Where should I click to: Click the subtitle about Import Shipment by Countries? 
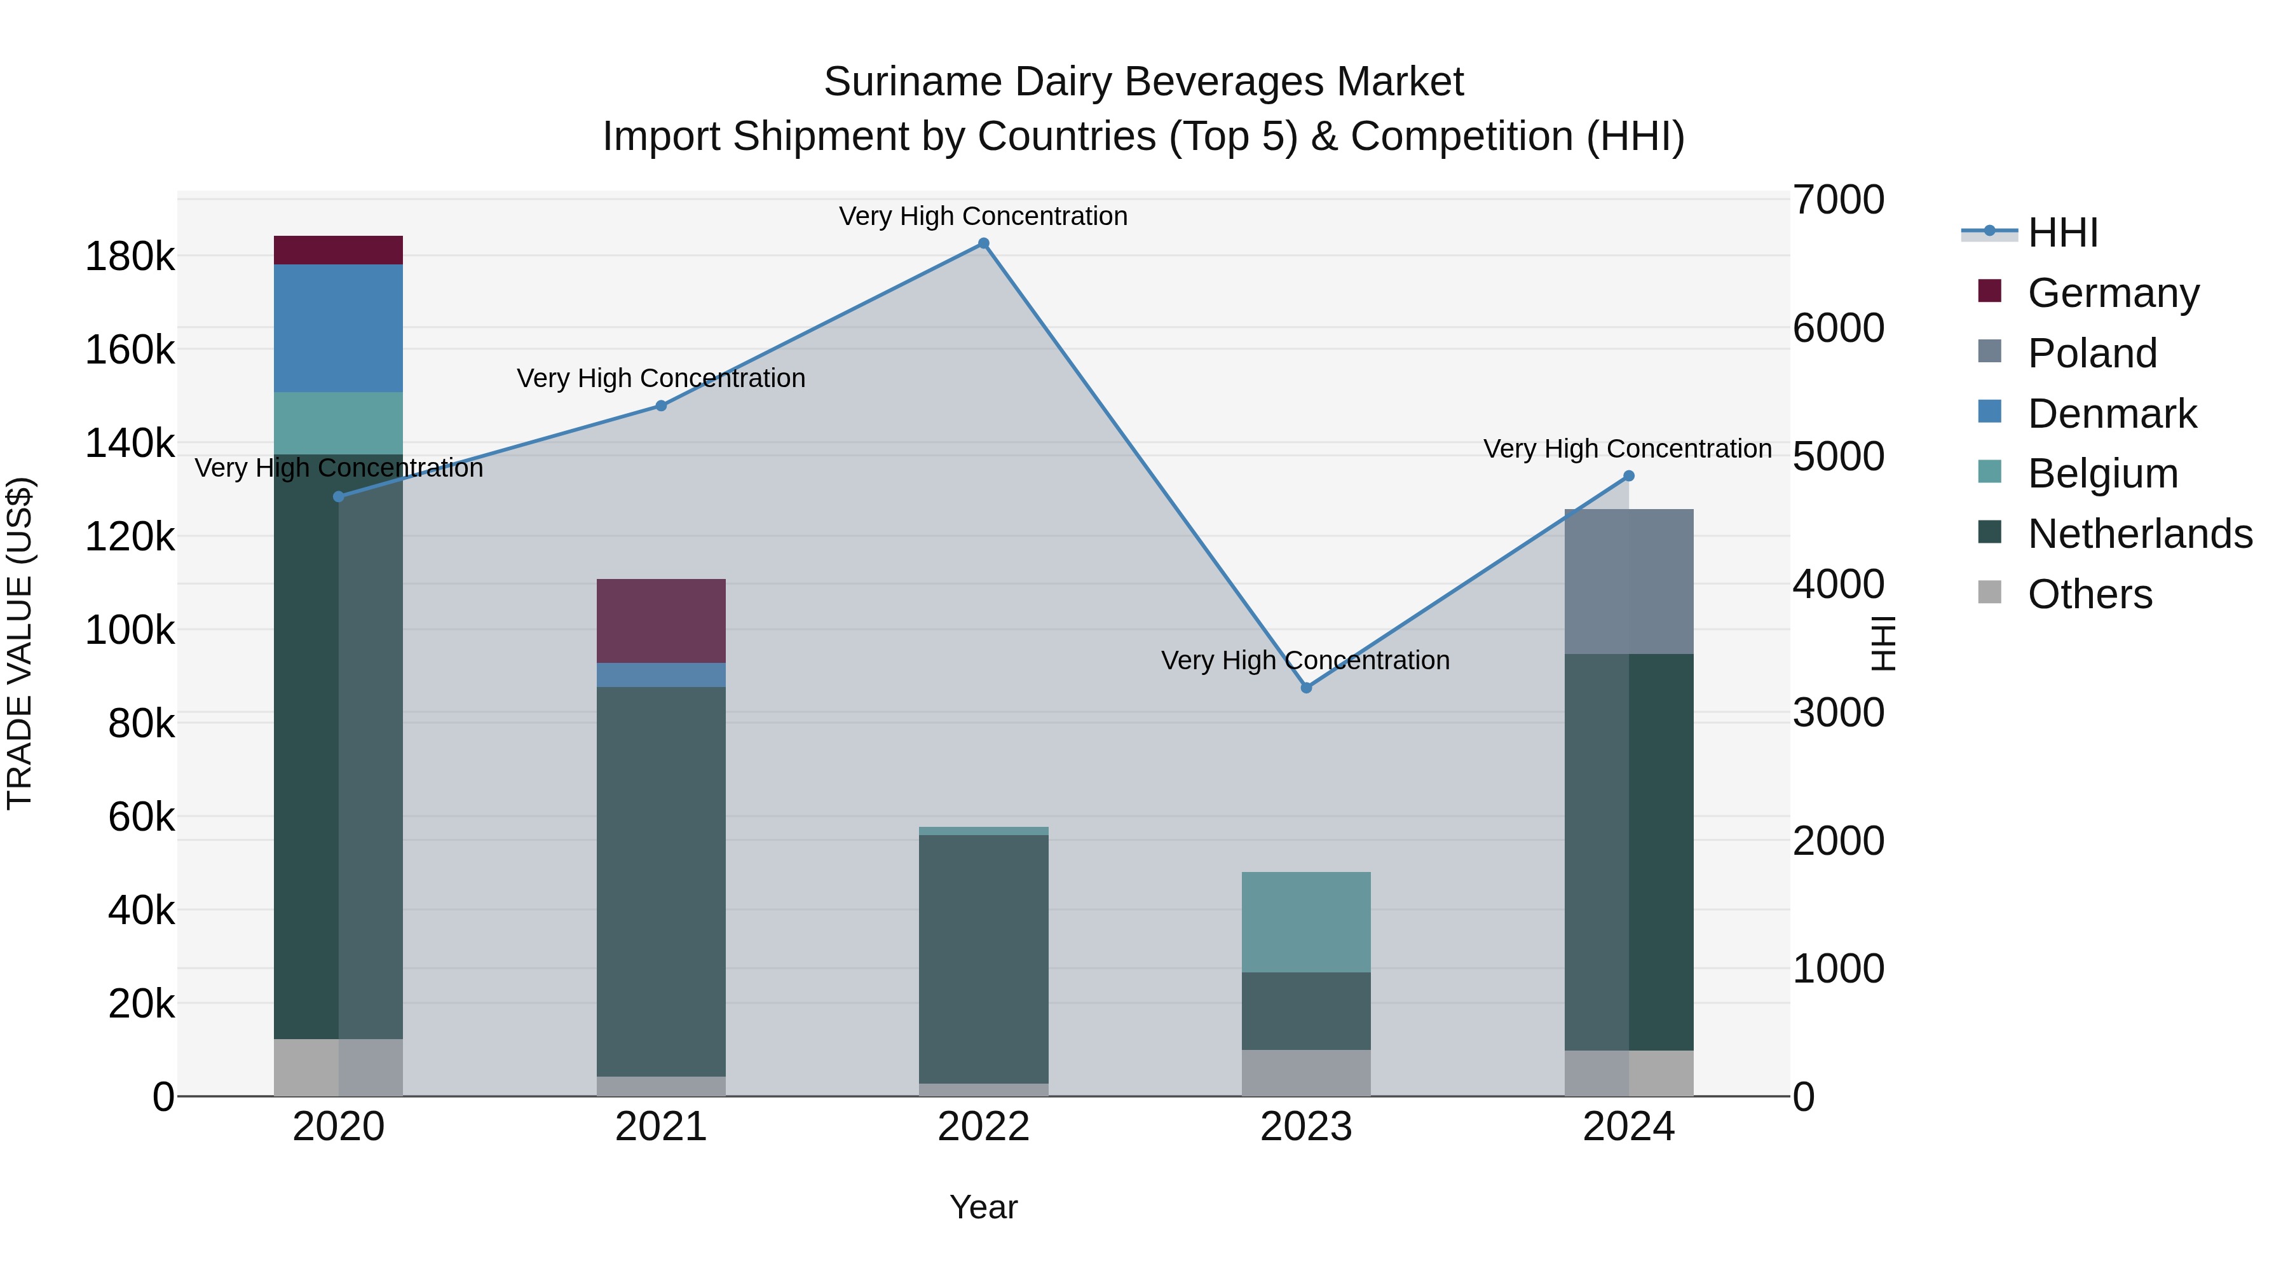pos(1144,137)
